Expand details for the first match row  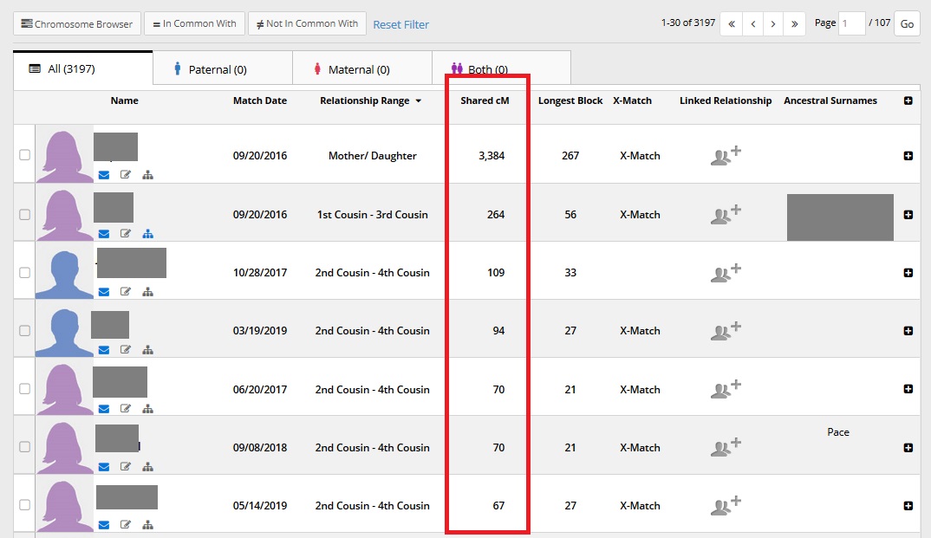(908, 156)
